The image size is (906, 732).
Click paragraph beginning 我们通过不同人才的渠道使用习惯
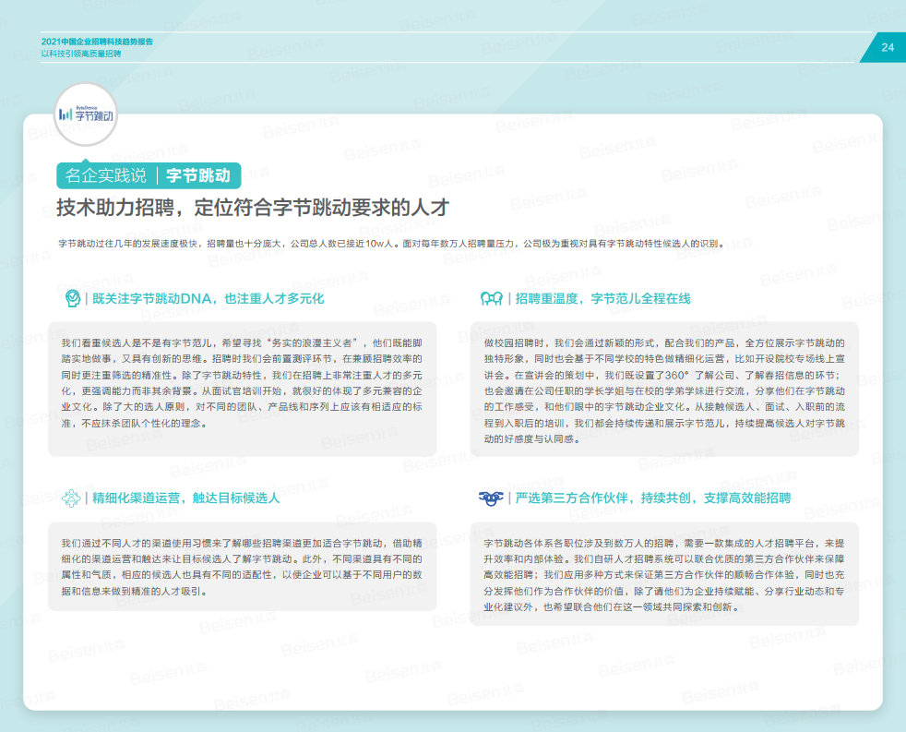(x=242, y=567)
